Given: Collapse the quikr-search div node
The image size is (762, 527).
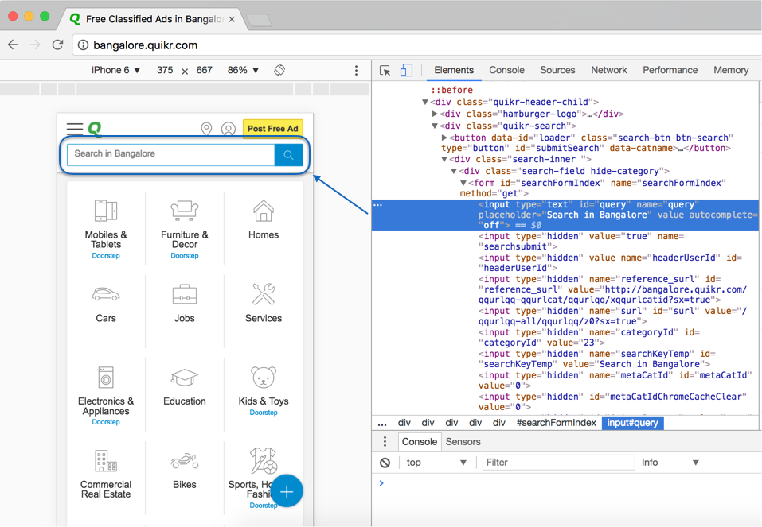Looking at the screenshot, I should pos(435,126).
